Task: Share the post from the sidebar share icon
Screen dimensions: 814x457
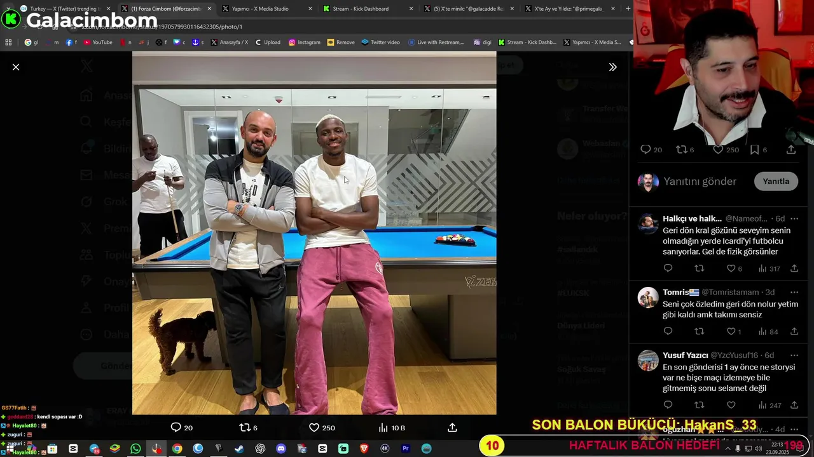Action: (791, 150)
